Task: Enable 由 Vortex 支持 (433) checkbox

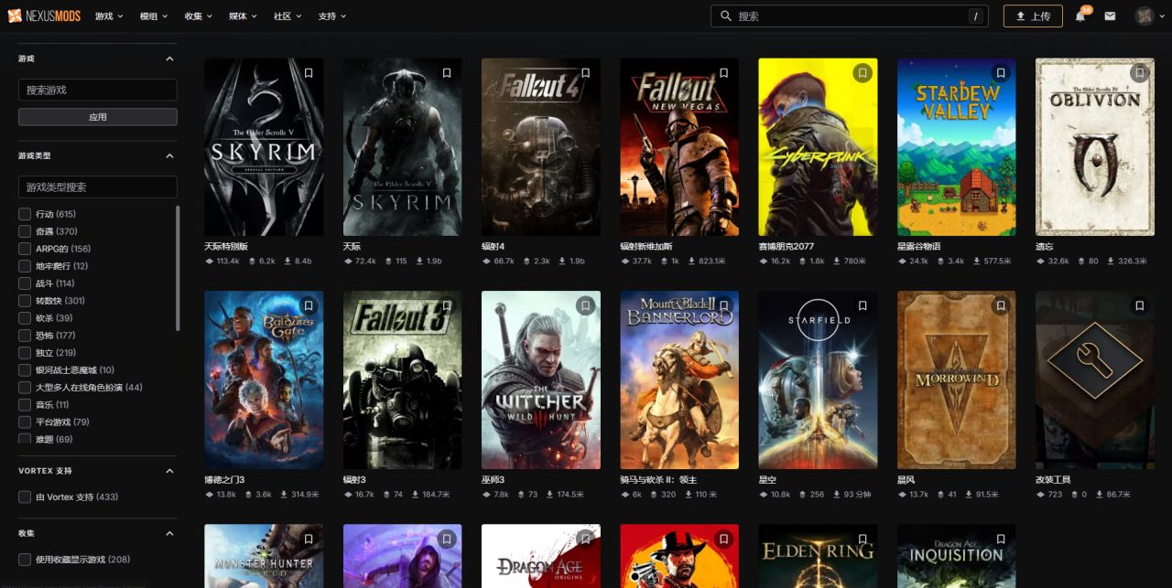Action: 25,497
